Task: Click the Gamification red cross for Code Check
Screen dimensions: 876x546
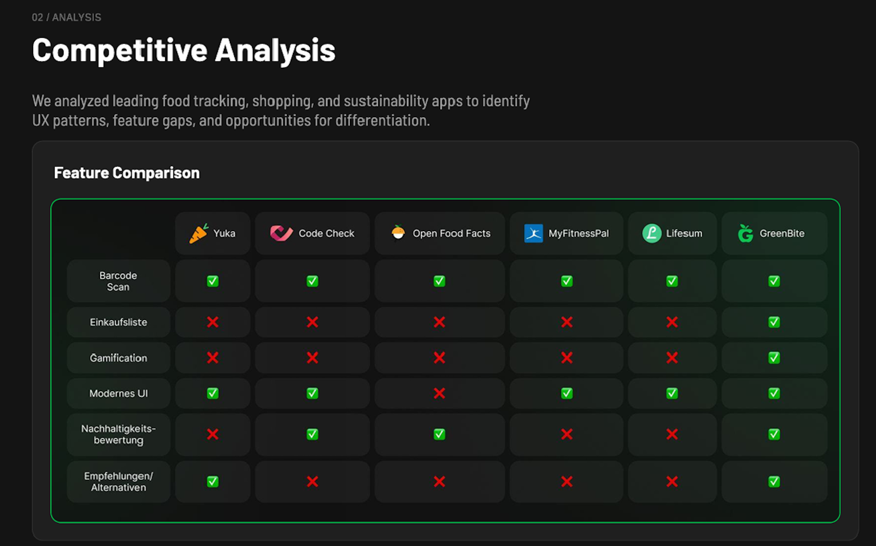Action: pos(312,358)
